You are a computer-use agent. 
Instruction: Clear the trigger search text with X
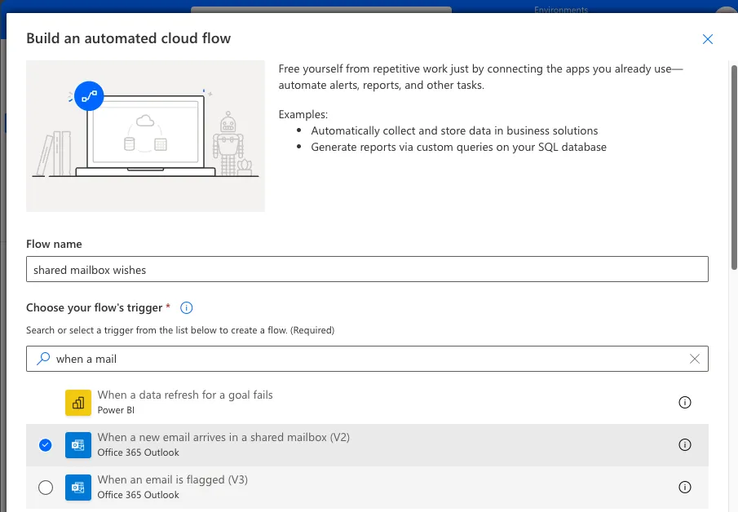click(x=694, y=359)
